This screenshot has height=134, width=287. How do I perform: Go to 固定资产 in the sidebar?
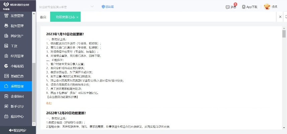click(x=17, y=36)
